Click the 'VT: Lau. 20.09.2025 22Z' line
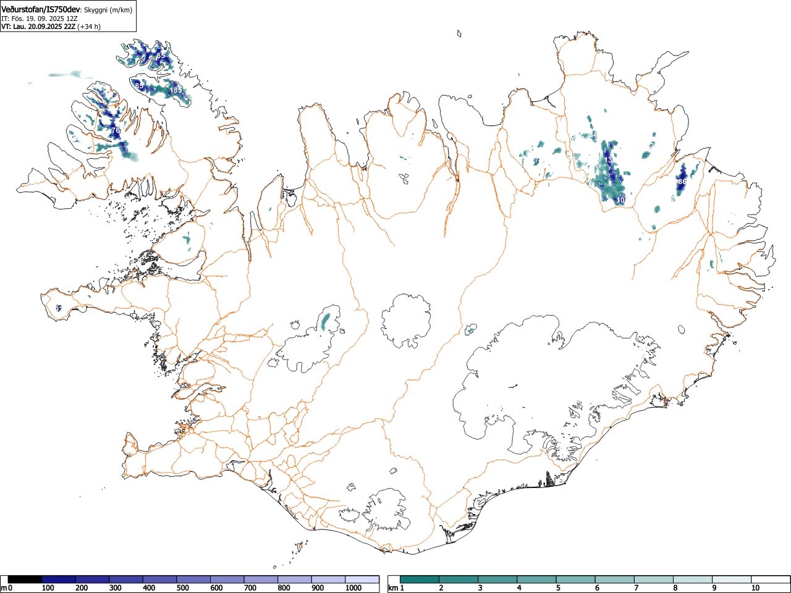 pos(38,27)
